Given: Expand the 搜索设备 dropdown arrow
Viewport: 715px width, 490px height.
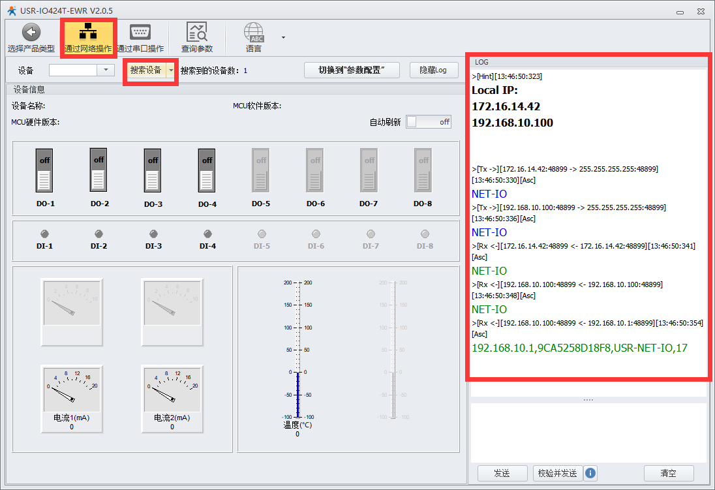Looking at the screenshot, I should [x=172, y=70].
